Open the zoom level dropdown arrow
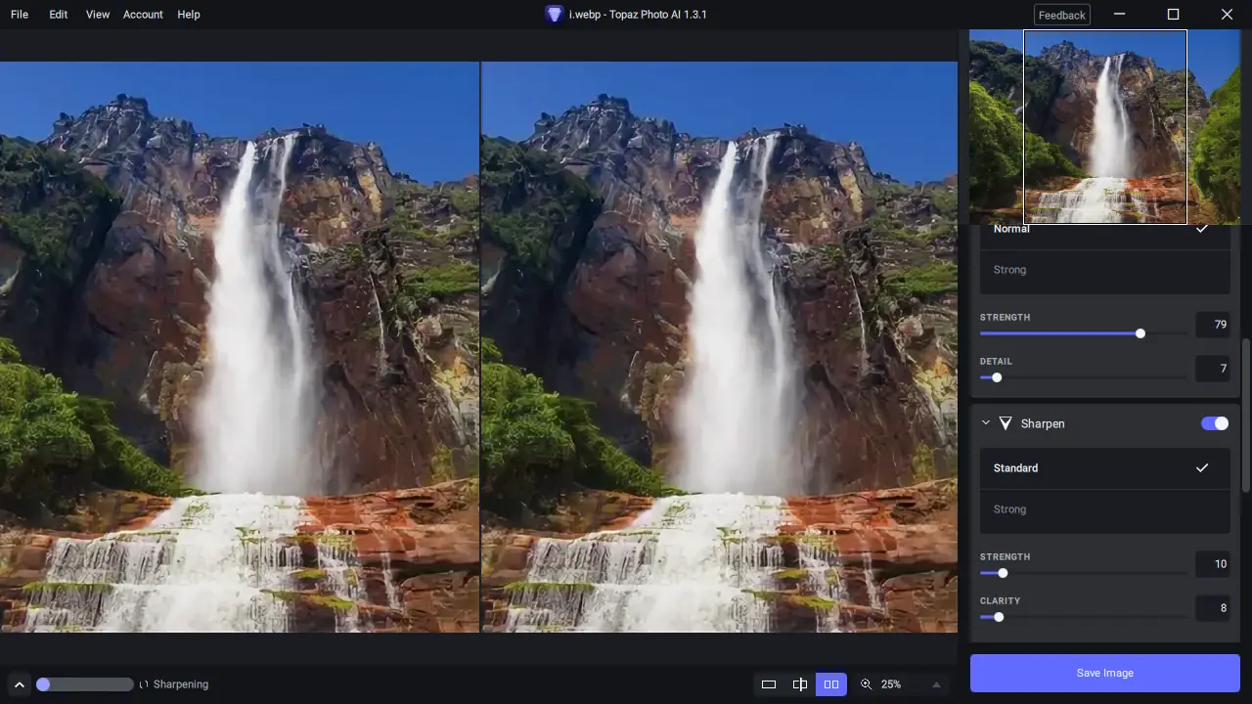The image size is (1252, 704). [x=936, y=684]
